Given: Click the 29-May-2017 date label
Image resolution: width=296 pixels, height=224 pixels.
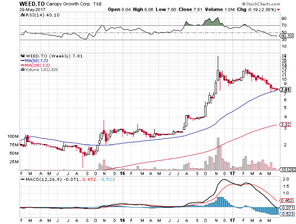Looking at the screenshot, I should coord(32,9).
